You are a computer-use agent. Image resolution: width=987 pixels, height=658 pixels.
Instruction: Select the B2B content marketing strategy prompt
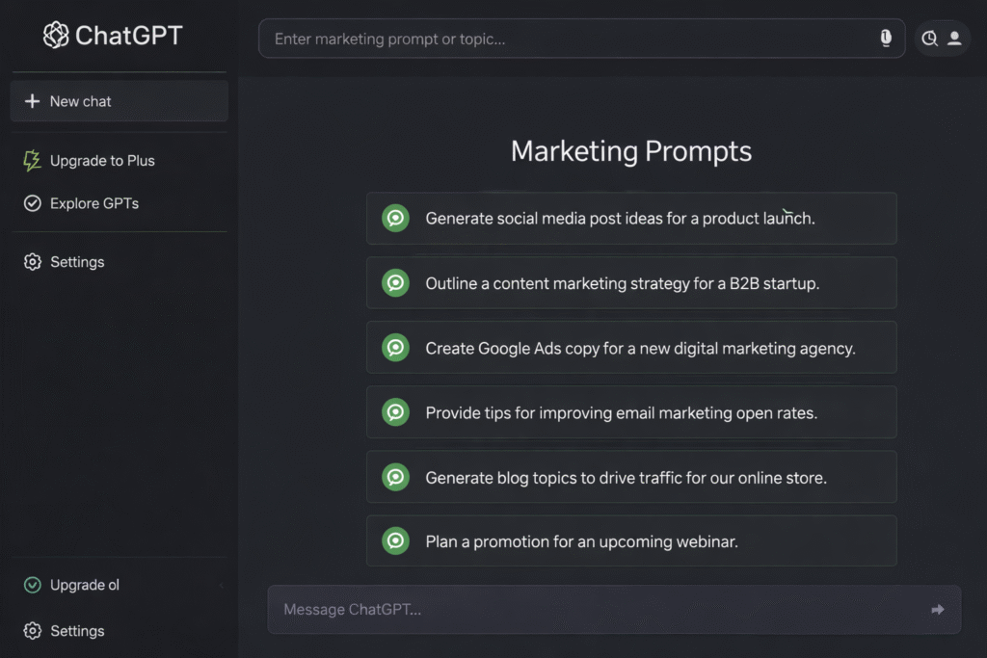[x=631, y=282]
